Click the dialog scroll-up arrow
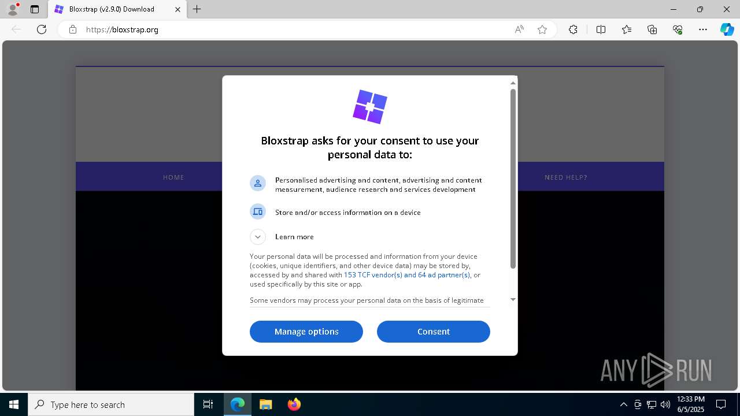Viewport: 740px width, 416px height. [513, 83]
